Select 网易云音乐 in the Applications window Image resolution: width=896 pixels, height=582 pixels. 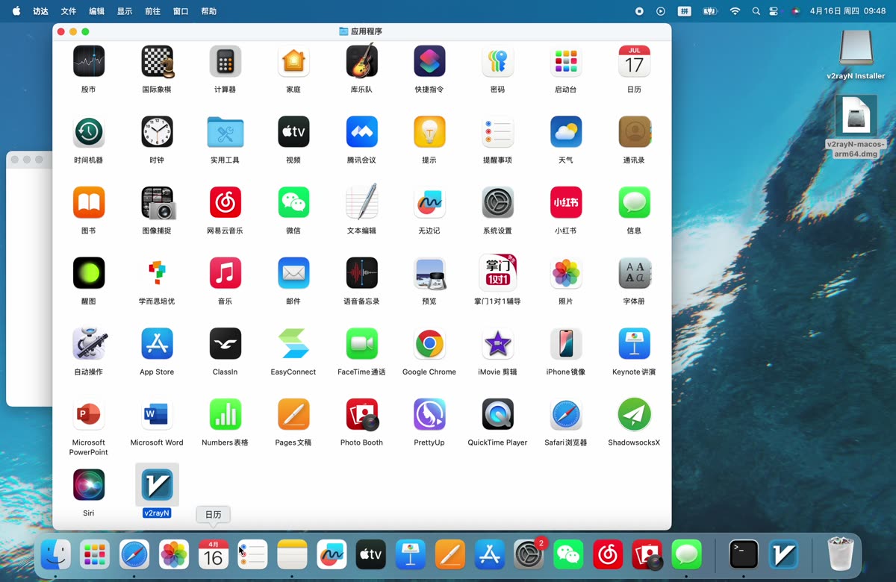tap(225, 202)
